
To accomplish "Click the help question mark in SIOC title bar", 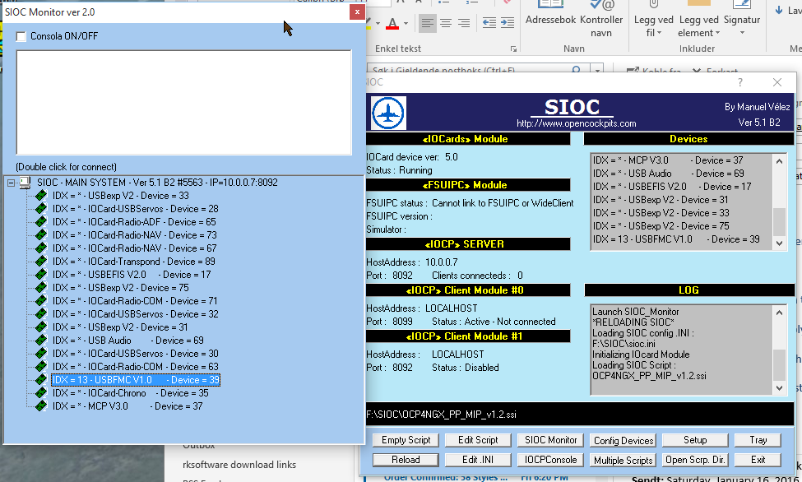I will [739, 82].
